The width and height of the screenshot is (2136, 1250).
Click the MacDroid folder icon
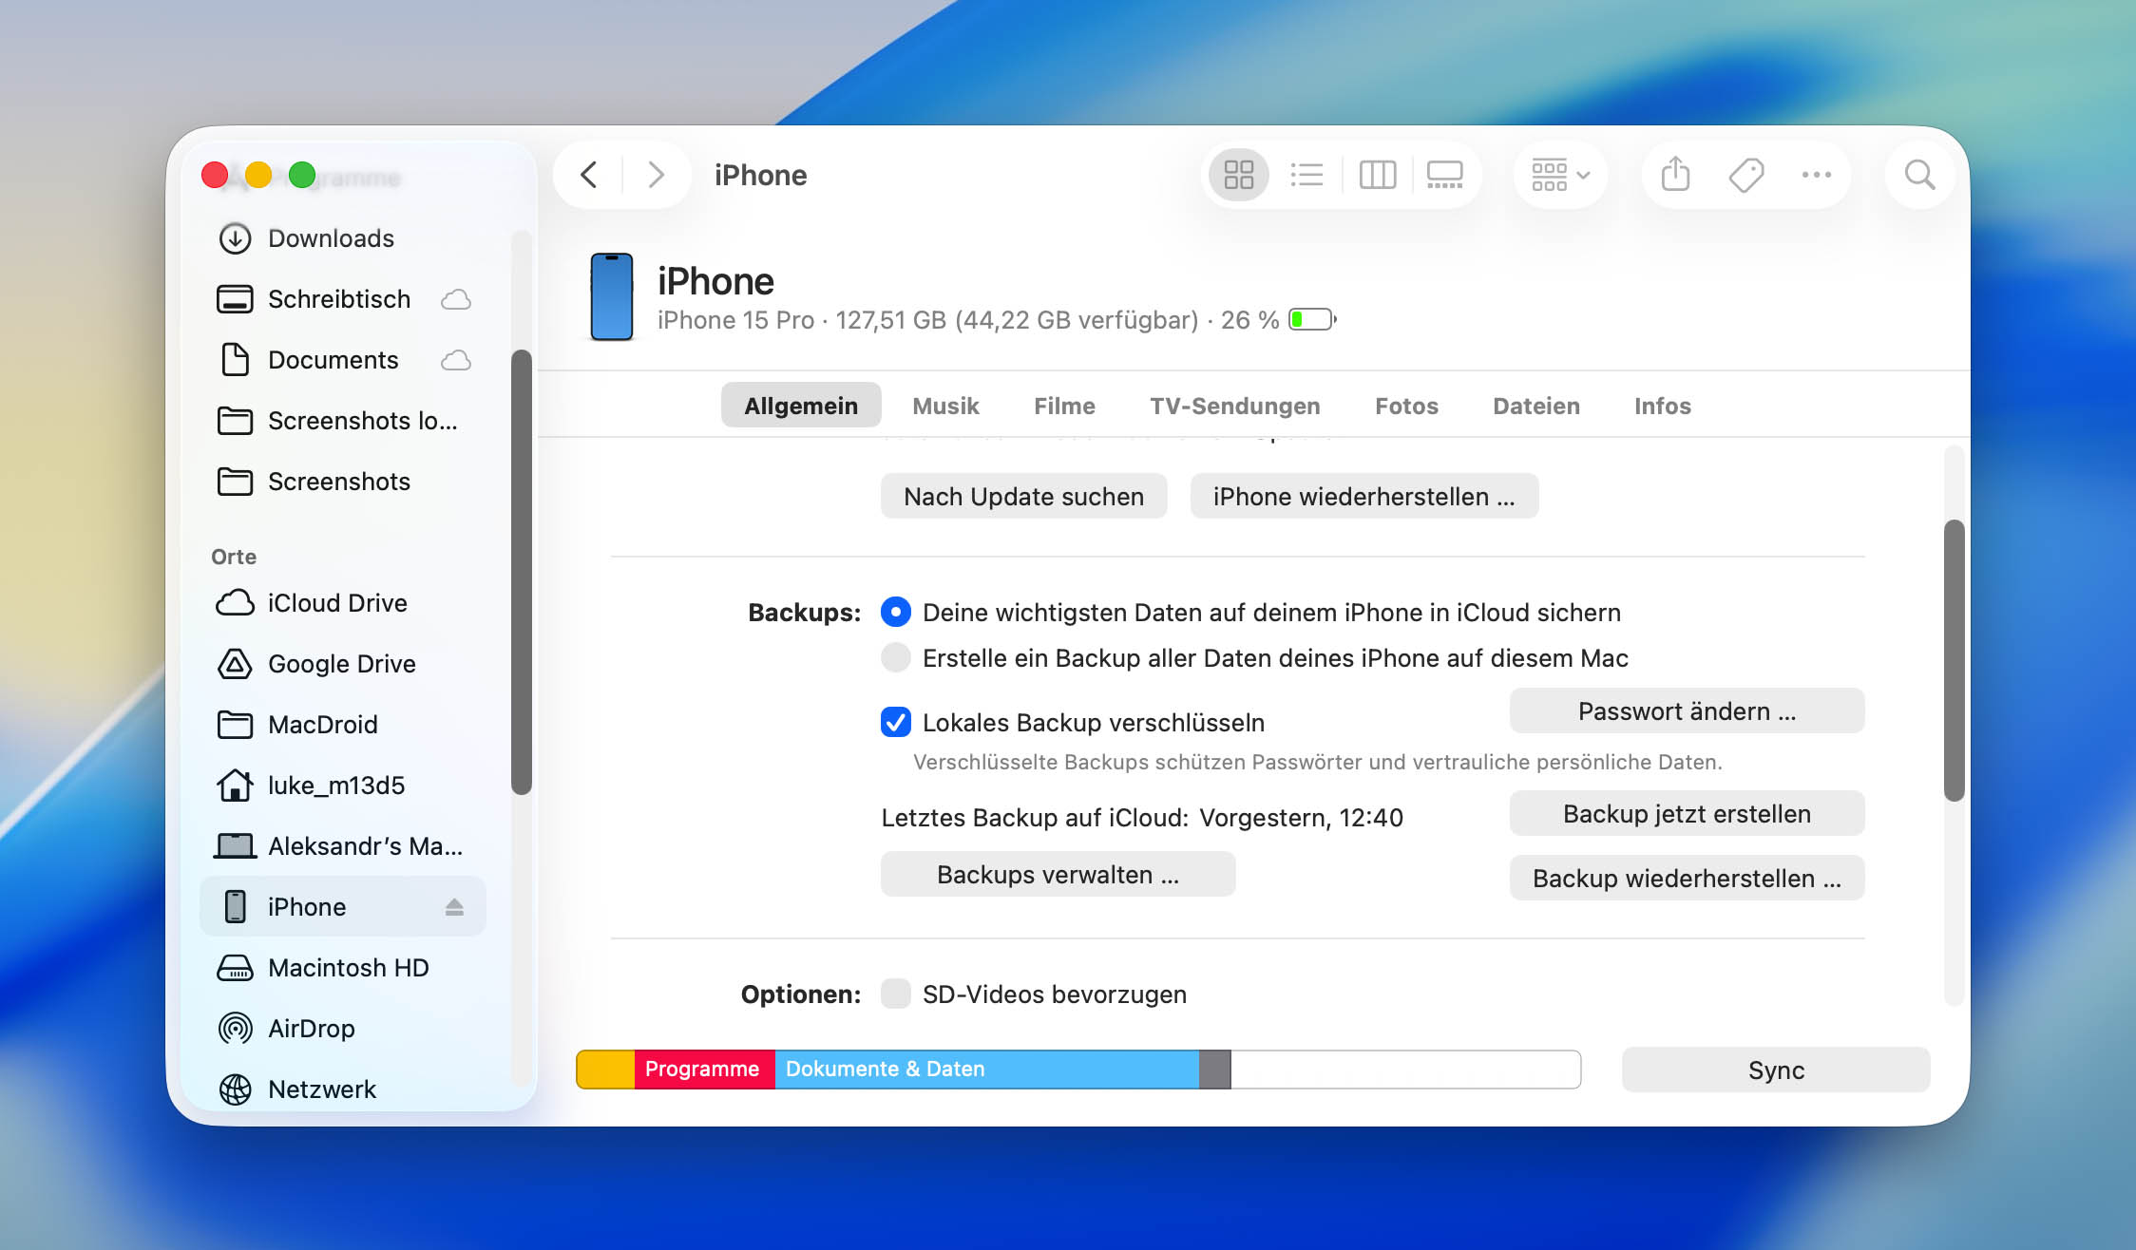(x=235, y=725)
